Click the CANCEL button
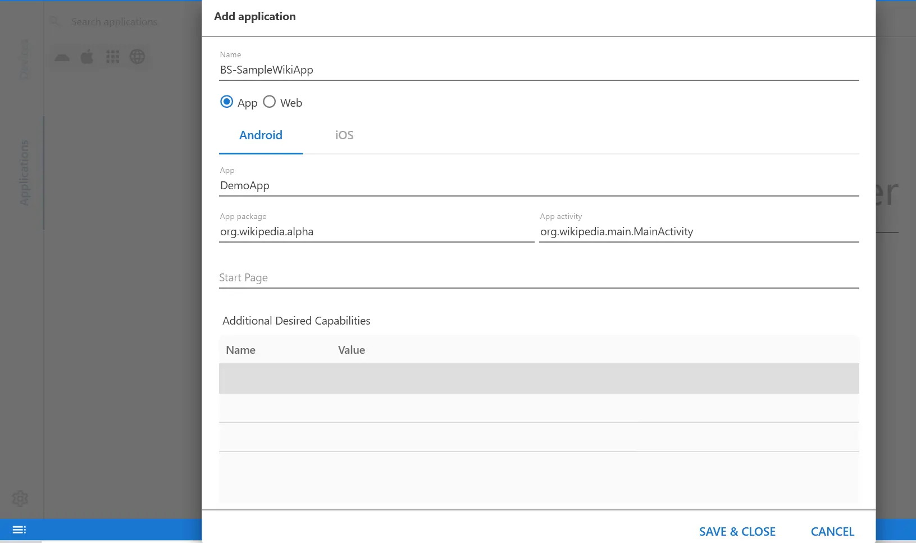The image size is (916, 543). pos(832,531)
